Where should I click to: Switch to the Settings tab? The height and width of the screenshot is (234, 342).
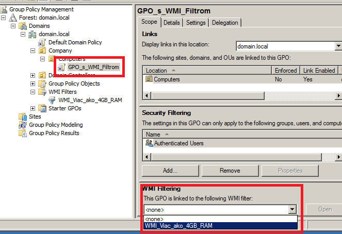pos(196,23)
